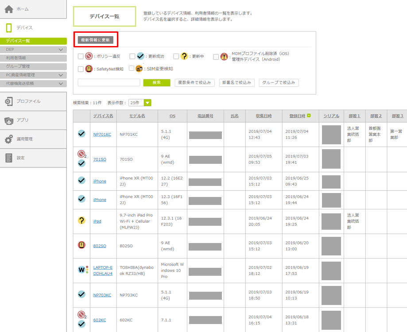Click the Windows status icon for LAPTOP row
This screenshot has height=332, width=407.
point(81,270)
